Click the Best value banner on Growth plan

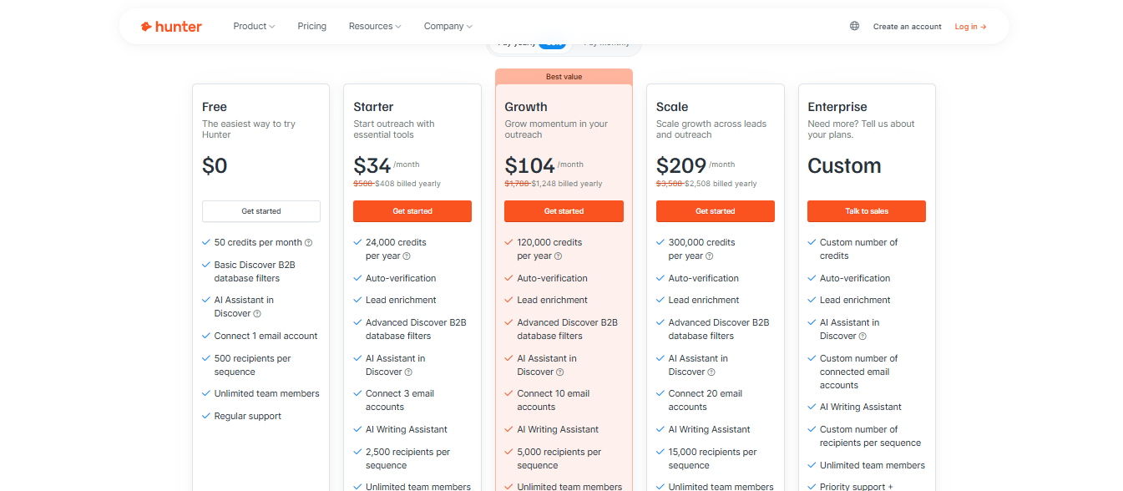coord(564,76)
